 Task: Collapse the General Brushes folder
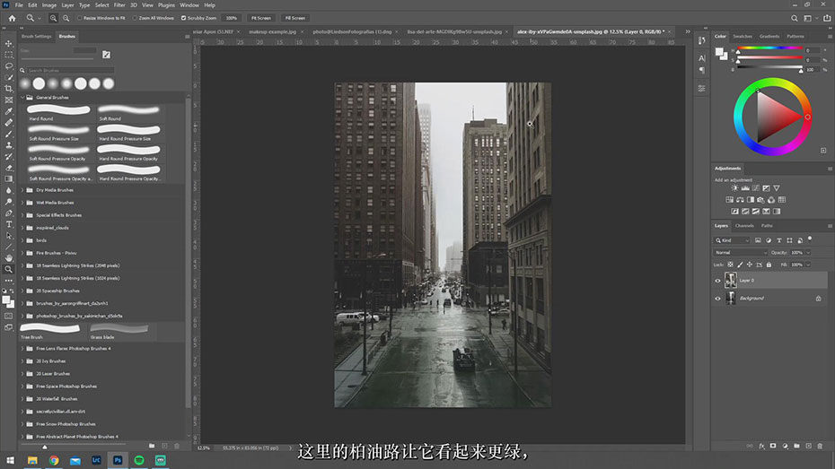[x=22, y=98]
